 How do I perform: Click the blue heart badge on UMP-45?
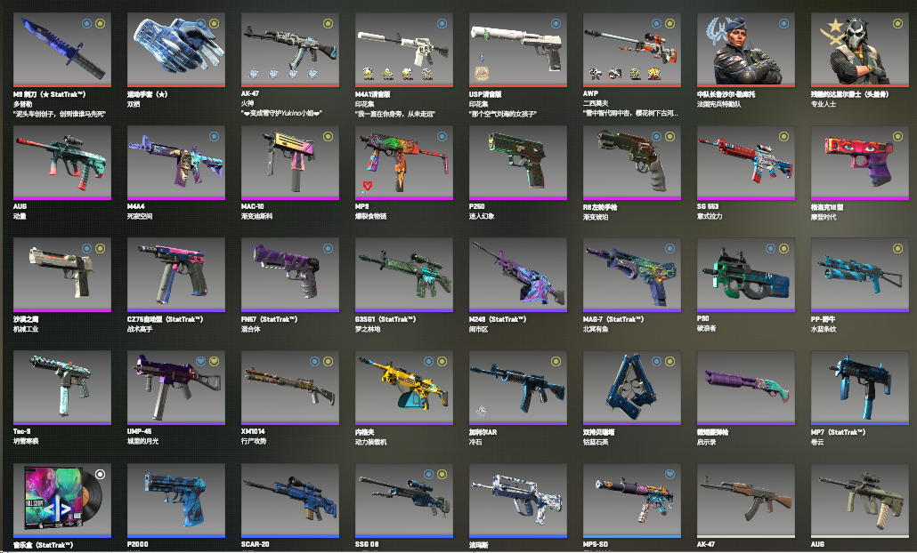pos(200,362)
